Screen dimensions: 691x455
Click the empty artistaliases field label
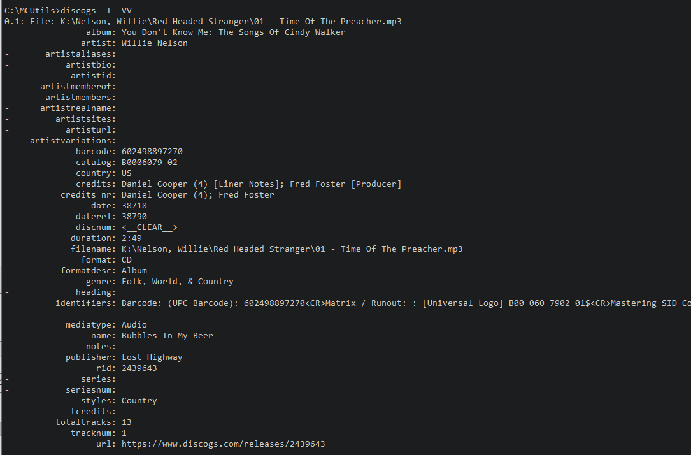point(80,54)
